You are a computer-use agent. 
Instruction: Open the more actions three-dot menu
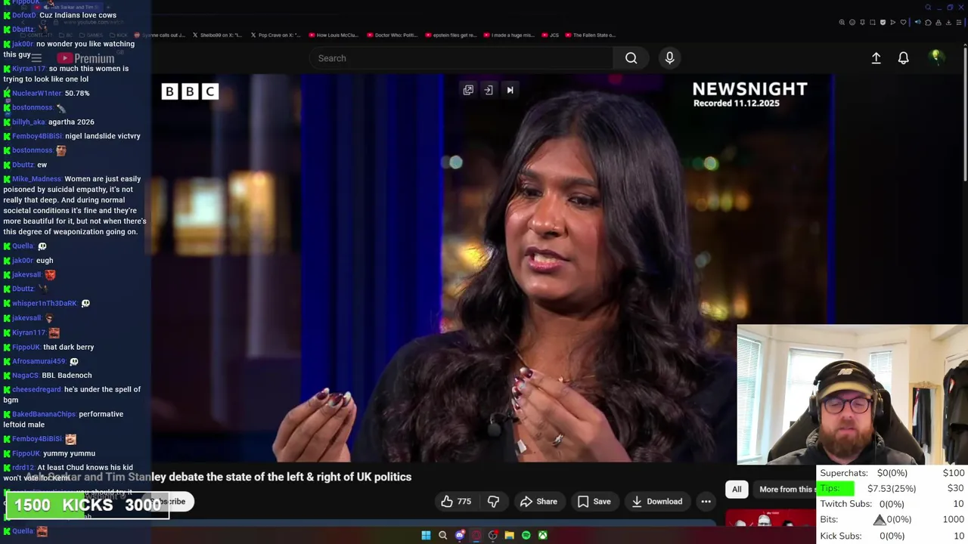pyautogui.click(x=706, y=501)
